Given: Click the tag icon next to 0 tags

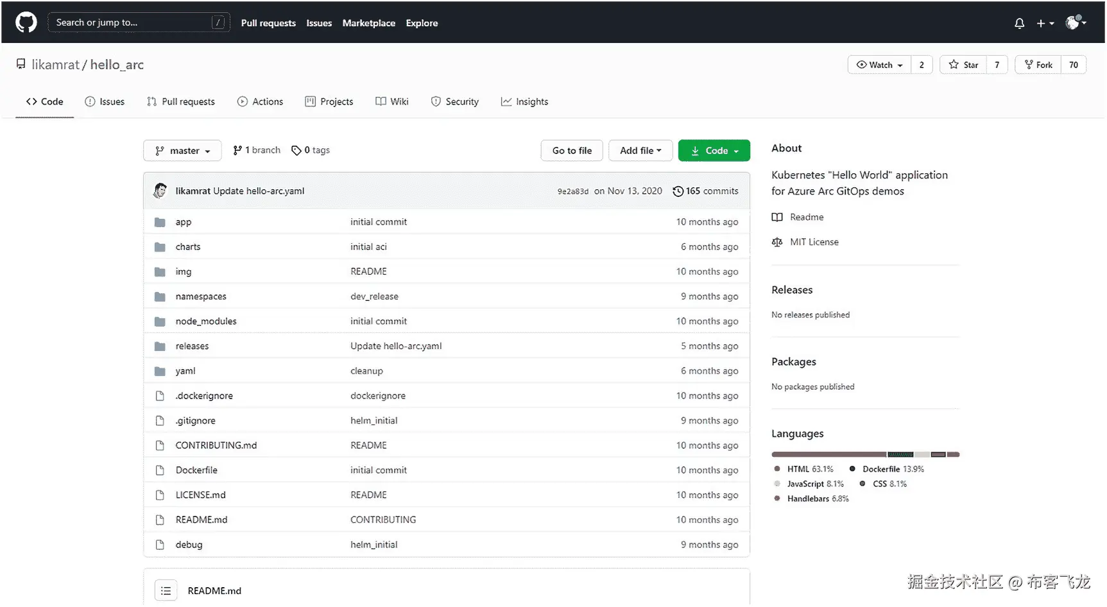Looking at the screenshot, I should 296,150.
